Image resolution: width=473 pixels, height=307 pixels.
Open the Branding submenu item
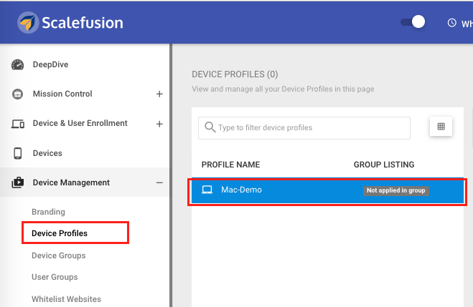pos(48,212)
